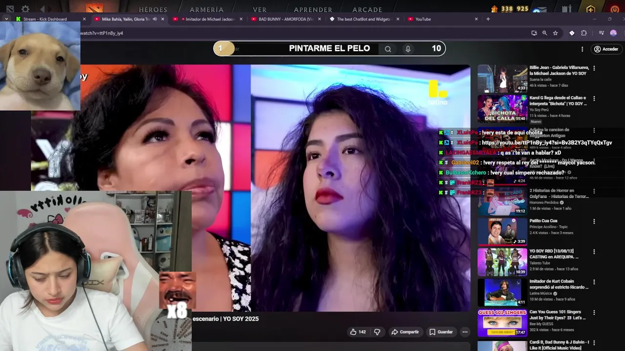This screenshot has width=625, height=351.
Task: Dislike the video with thumbs-down icon
Action: point(377,332)
